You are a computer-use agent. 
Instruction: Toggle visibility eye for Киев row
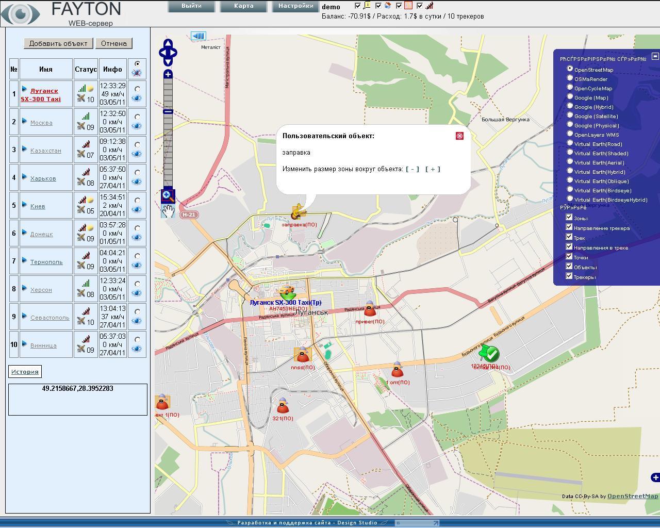[x=137, y=210]
